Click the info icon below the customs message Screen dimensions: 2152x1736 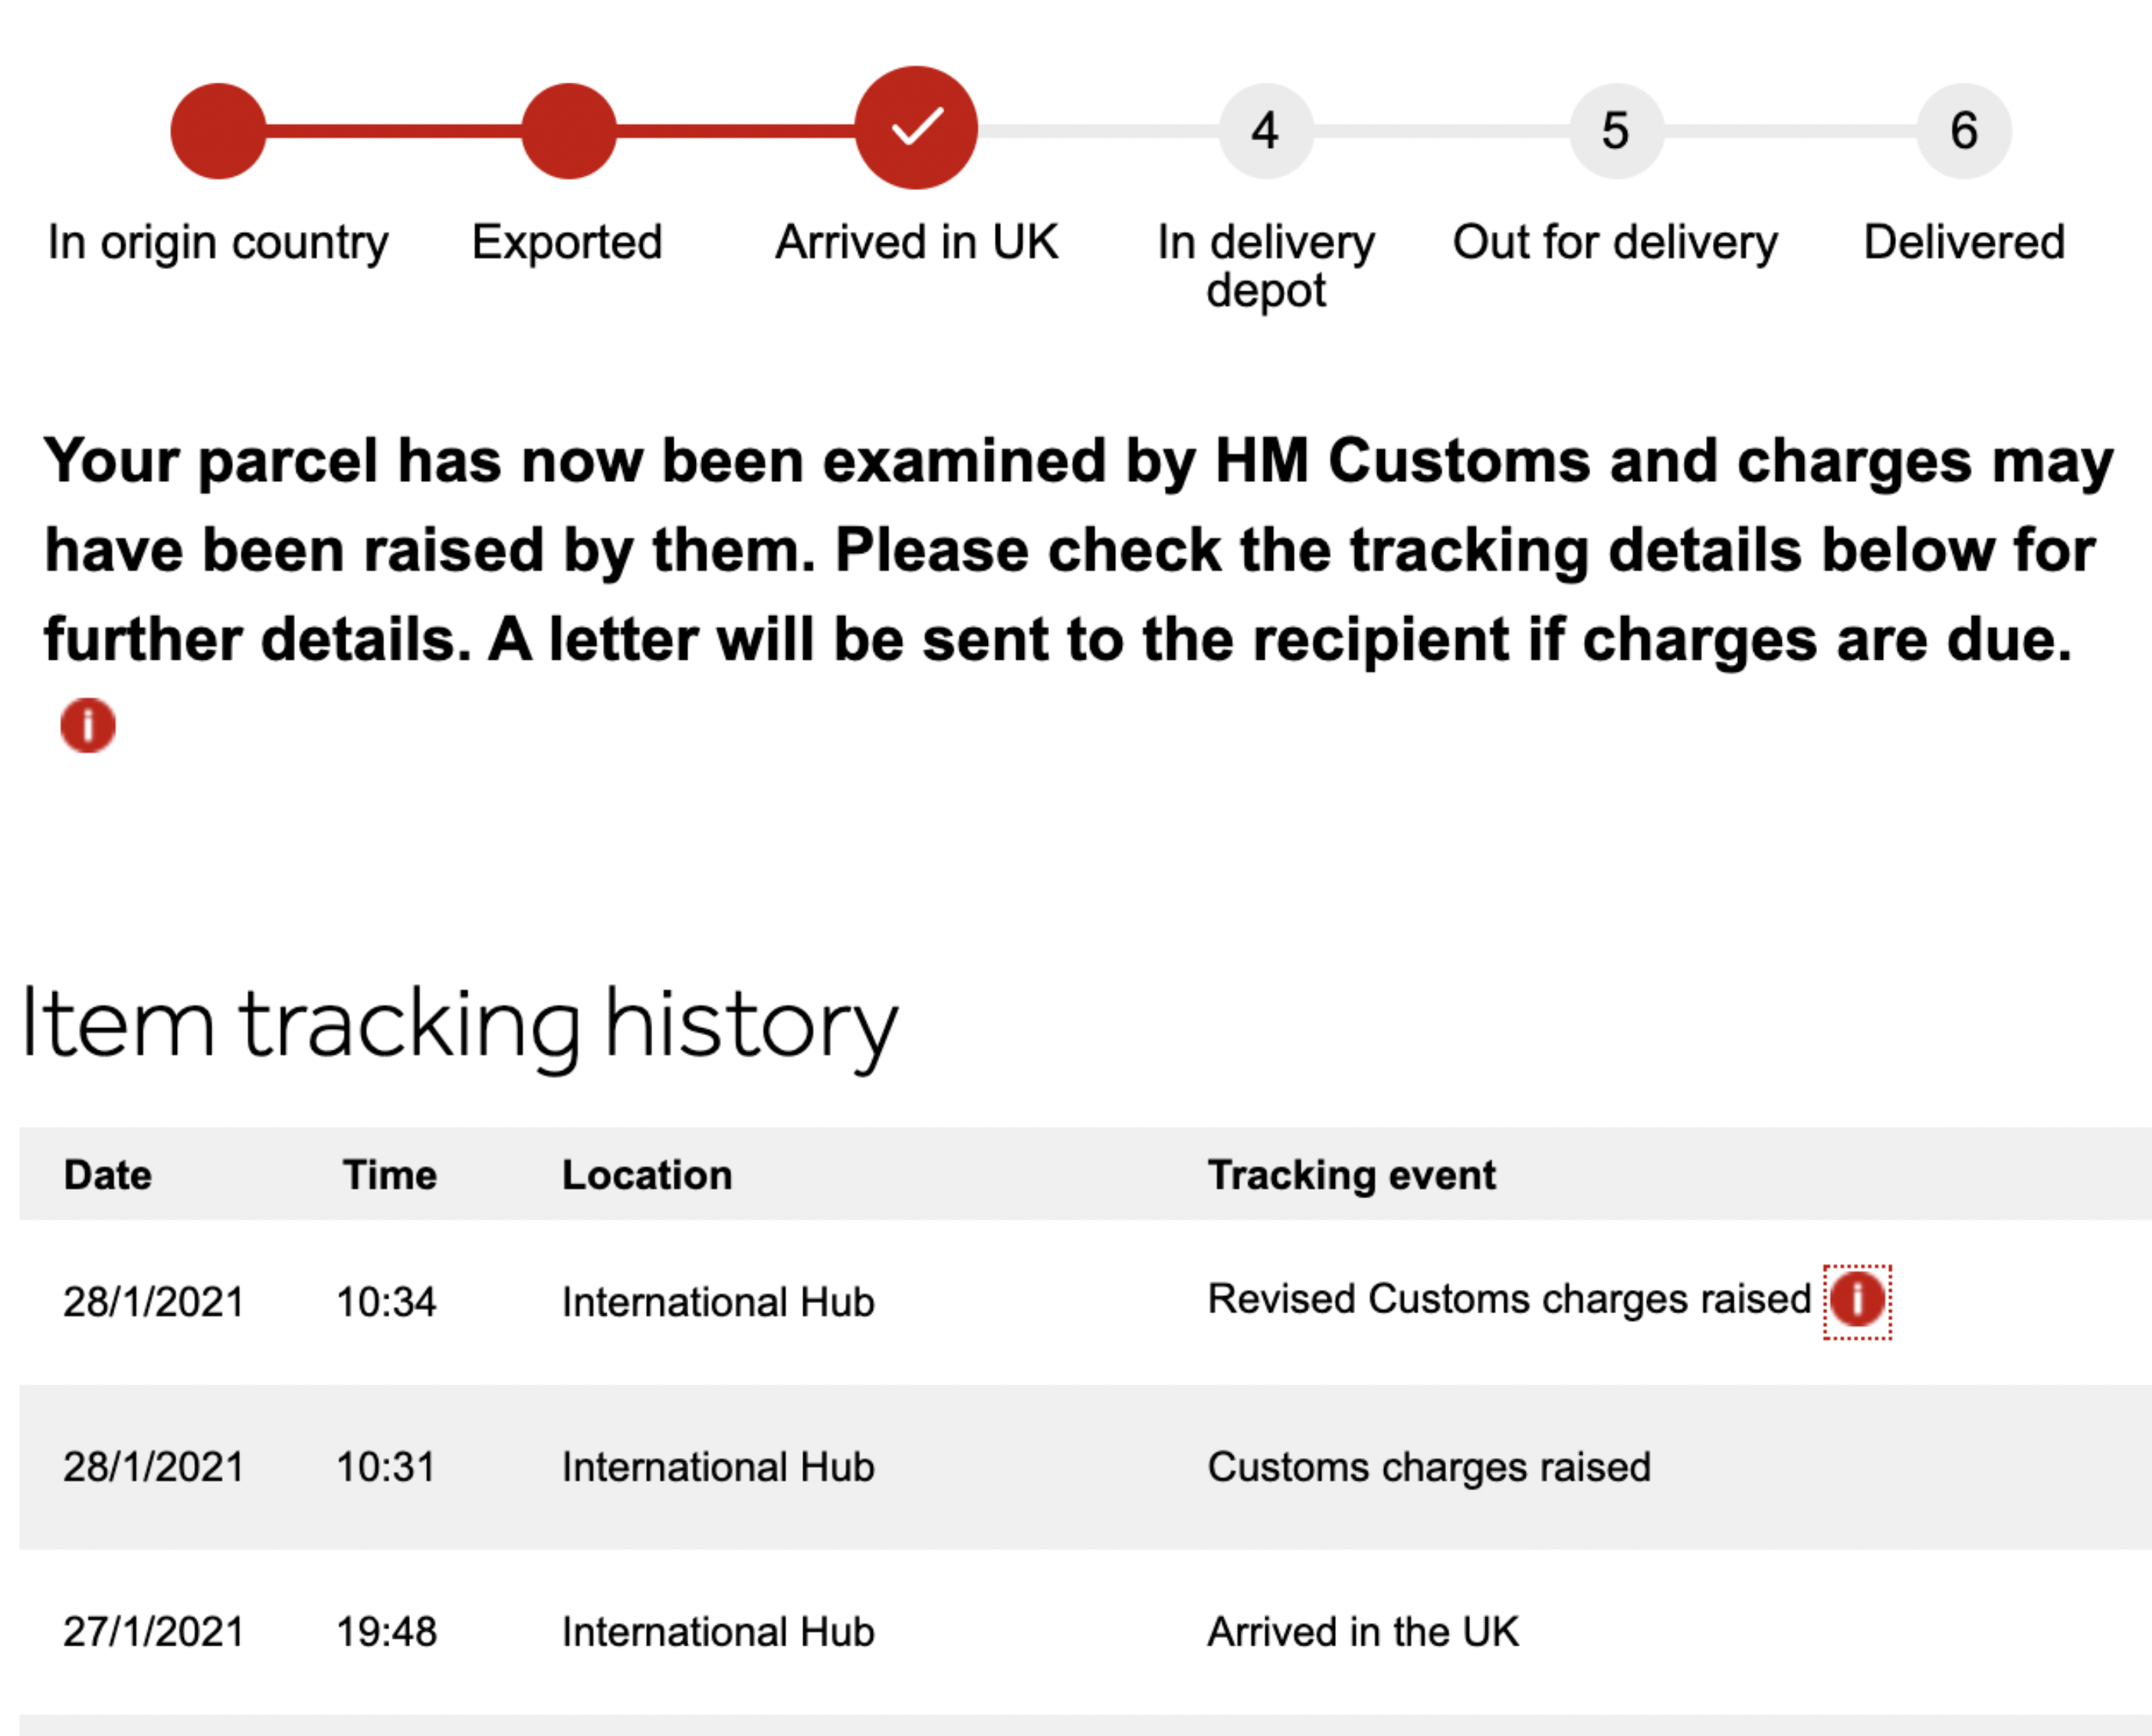(x=88, y=725)
